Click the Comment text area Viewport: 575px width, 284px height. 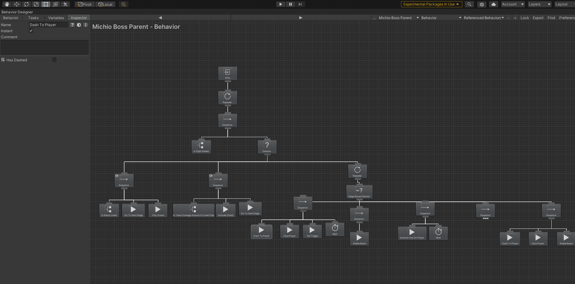coord(45,47)
